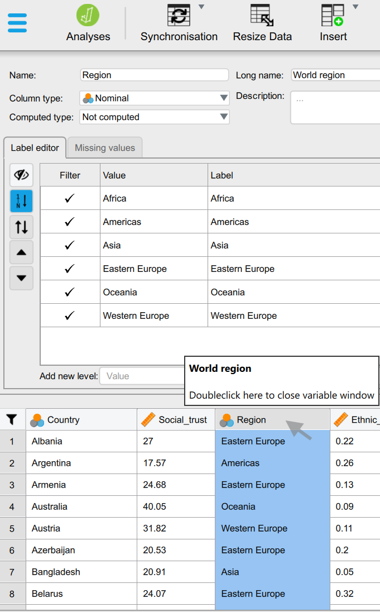
Task: Open the data filter funnel icon
Action: (x=12, y=419)
